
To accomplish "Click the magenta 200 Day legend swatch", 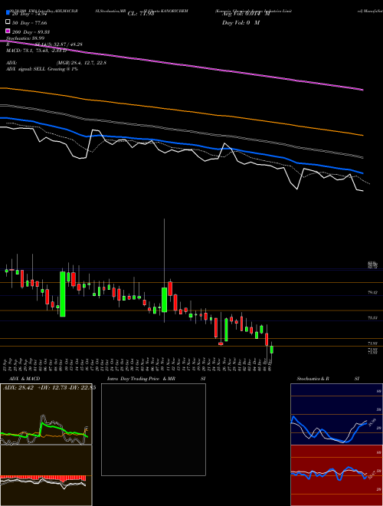I will [8, 31].
